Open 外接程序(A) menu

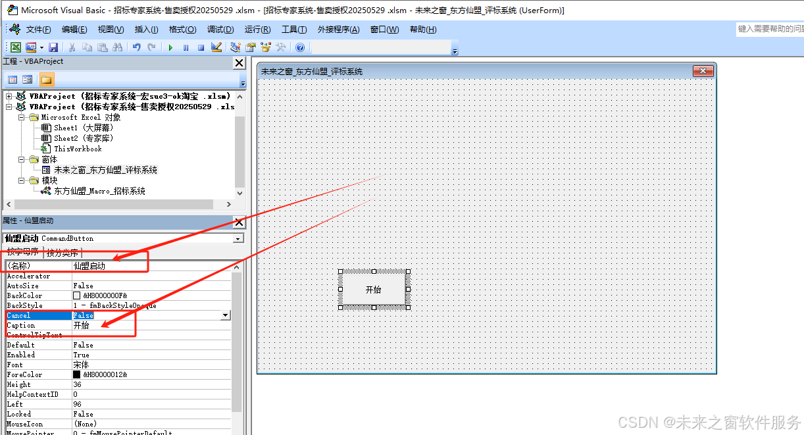pos(338,30)
